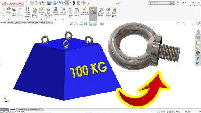
Task: Switch to MBD ribbon tab
Action: pos(49,23)
